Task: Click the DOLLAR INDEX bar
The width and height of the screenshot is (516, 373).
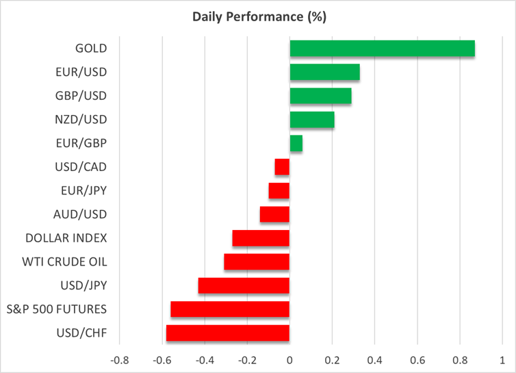Action: coord(261,238)
